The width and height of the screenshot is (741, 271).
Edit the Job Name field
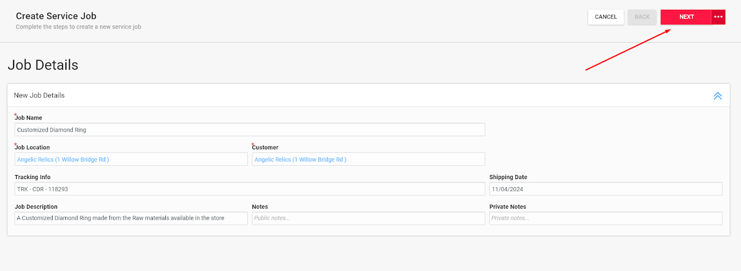(x=250, y=130)
